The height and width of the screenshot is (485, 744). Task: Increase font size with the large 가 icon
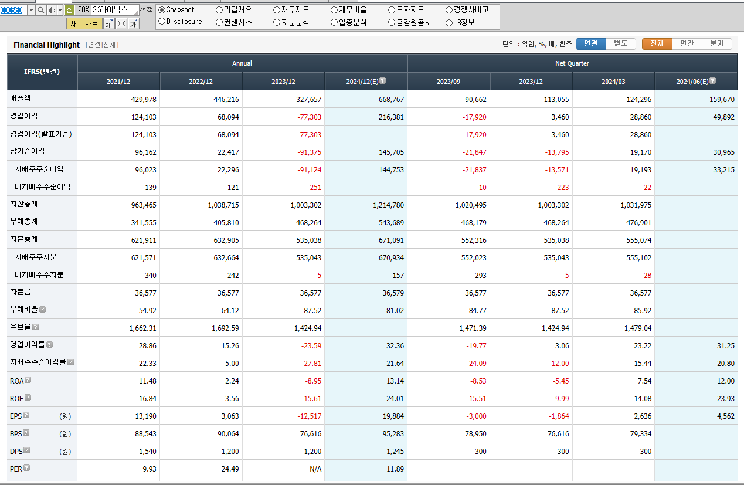(134, 23)
